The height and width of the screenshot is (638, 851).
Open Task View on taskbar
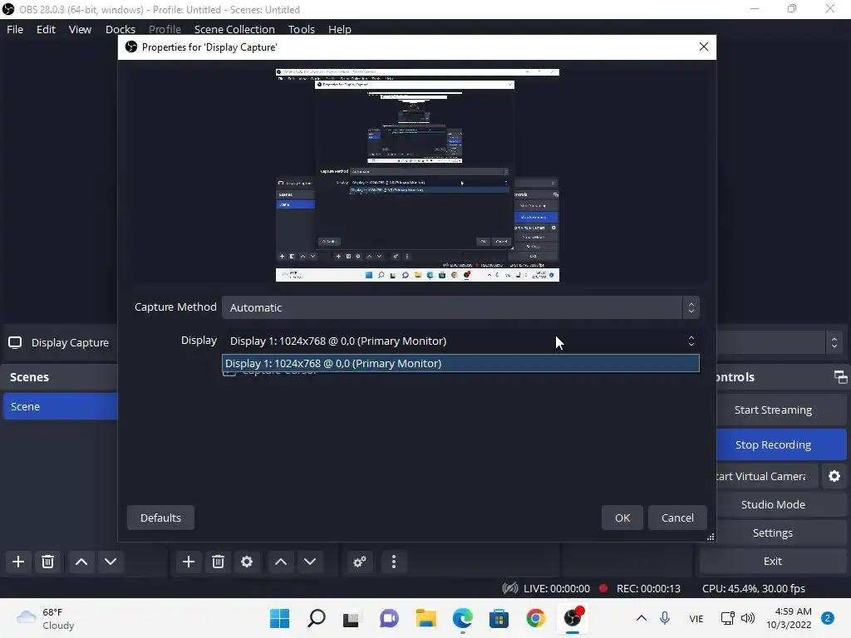click(x=352, y=618)
